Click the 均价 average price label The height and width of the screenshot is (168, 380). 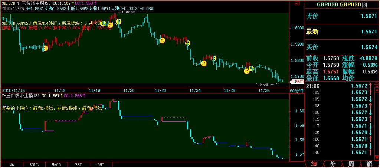click(348, 78)
